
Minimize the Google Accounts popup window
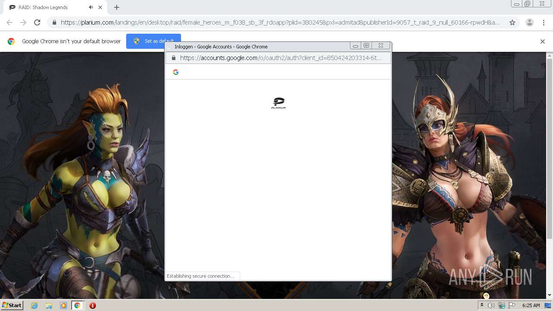[x=356, y=45]
